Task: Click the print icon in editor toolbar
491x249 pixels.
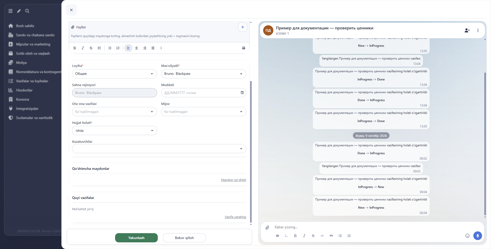Action: click(x=243, y=48)
